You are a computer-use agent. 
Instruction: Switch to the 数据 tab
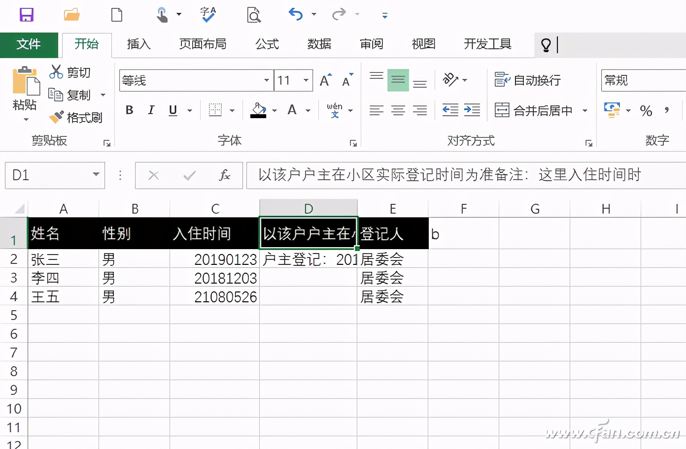(319, 44)
